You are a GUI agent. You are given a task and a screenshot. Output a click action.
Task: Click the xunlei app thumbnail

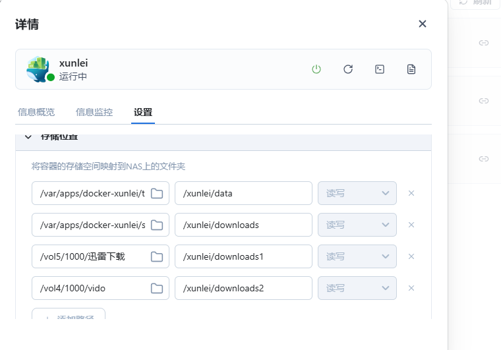[x=38, y=69]
